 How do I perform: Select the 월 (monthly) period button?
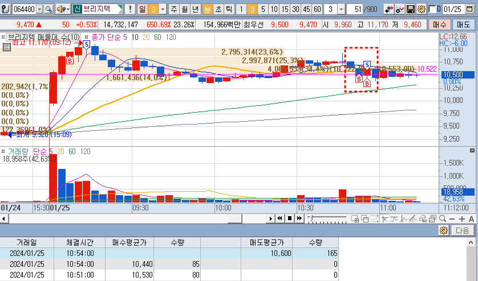pos(185,9)
